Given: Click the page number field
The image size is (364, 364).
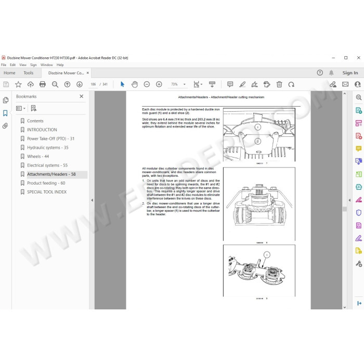Looking at the screenshot, I should (x=93, y=84).
